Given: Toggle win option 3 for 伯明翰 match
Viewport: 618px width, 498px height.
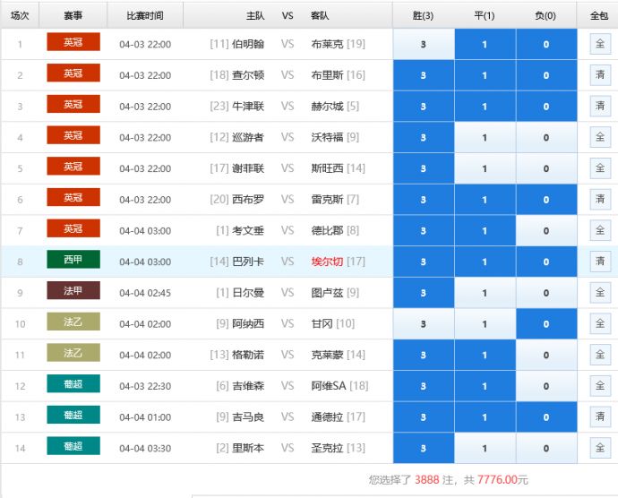Looking at the screenshot, I should tap(424, 45).
